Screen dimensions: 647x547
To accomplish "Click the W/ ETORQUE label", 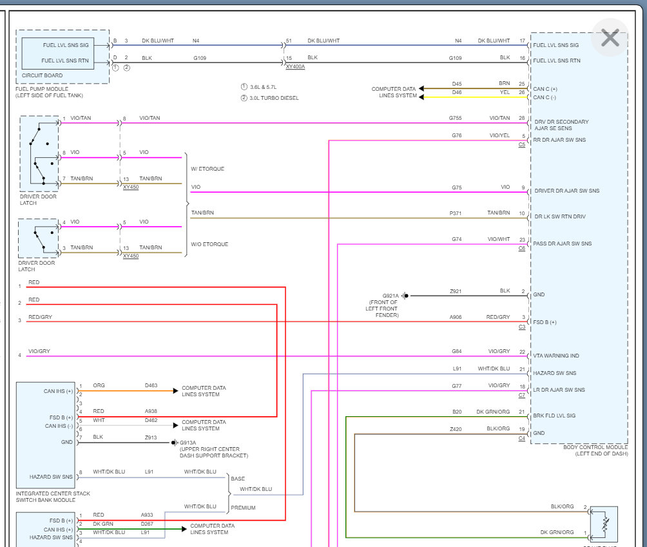I will tap(208, 169).
